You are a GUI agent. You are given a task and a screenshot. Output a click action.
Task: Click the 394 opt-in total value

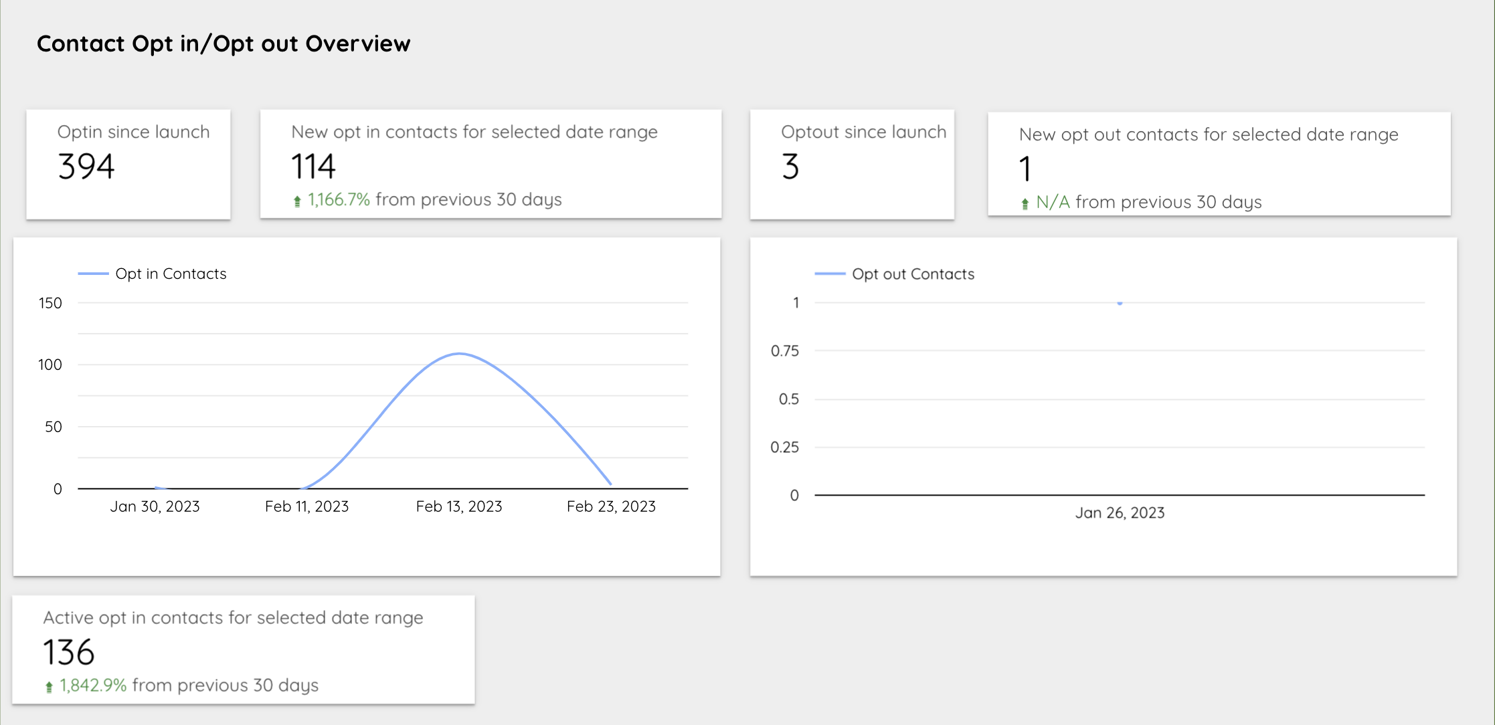(86, 167)
